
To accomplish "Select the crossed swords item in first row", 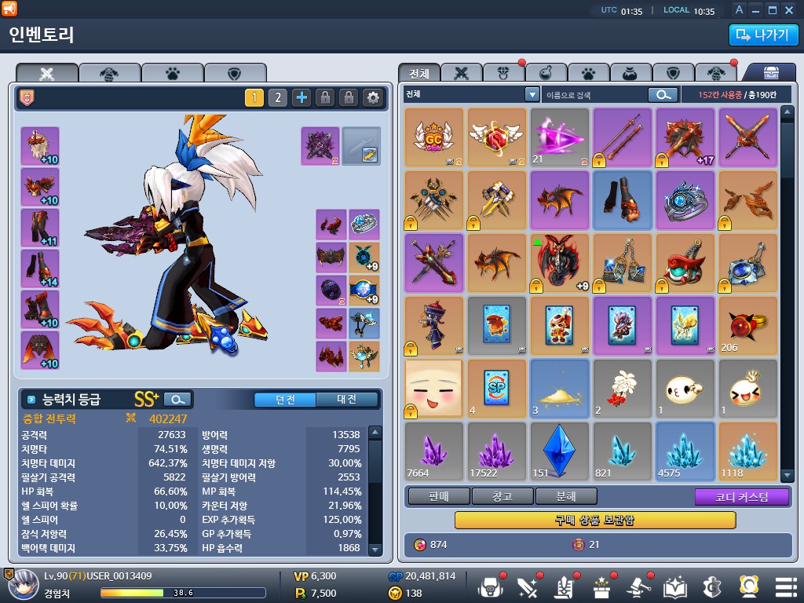I will [x=748, y=137].
